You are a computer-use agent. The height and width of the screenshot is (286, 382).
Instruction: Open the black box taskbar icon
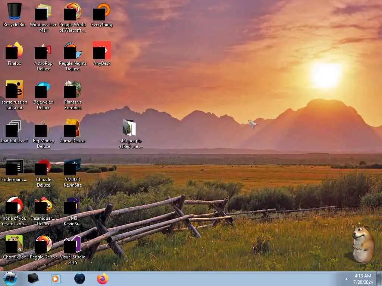pos(33,279)
